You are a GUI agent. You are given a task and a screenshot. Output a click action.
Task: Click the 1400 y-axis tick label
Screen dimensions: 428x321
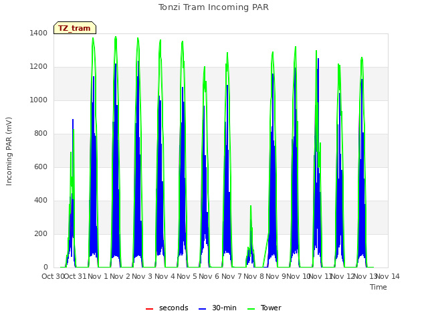(x=39, y=33)
